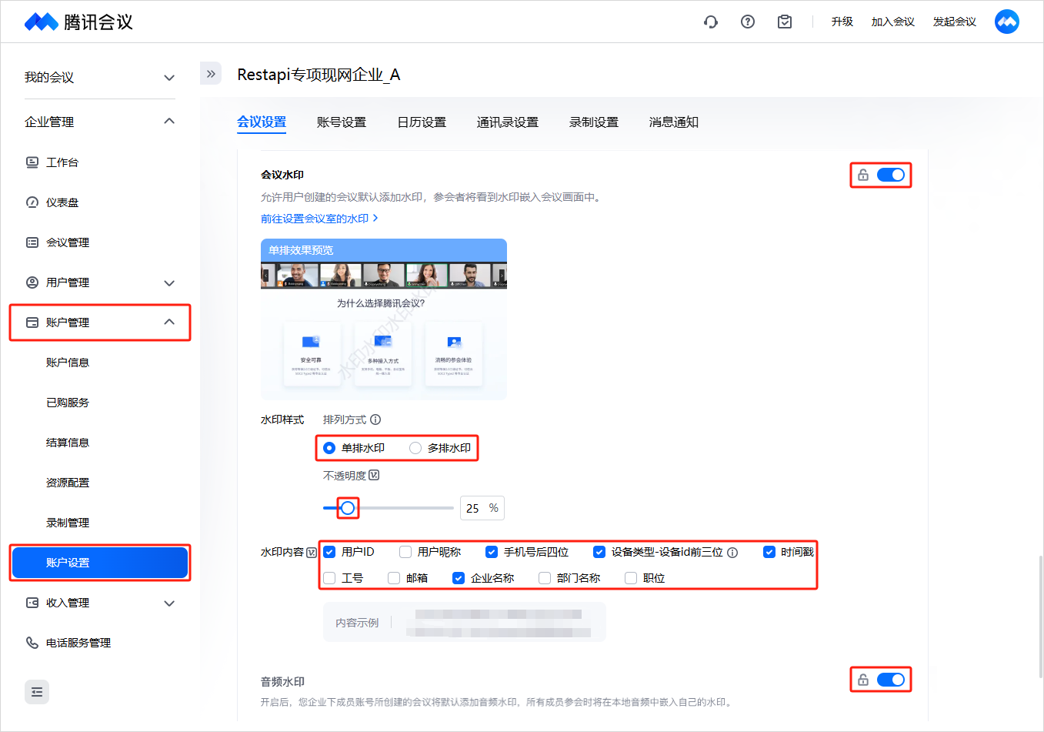
Task: Check the 工号 checkbox
Action: pyautogui.click(x=329, y=578)
